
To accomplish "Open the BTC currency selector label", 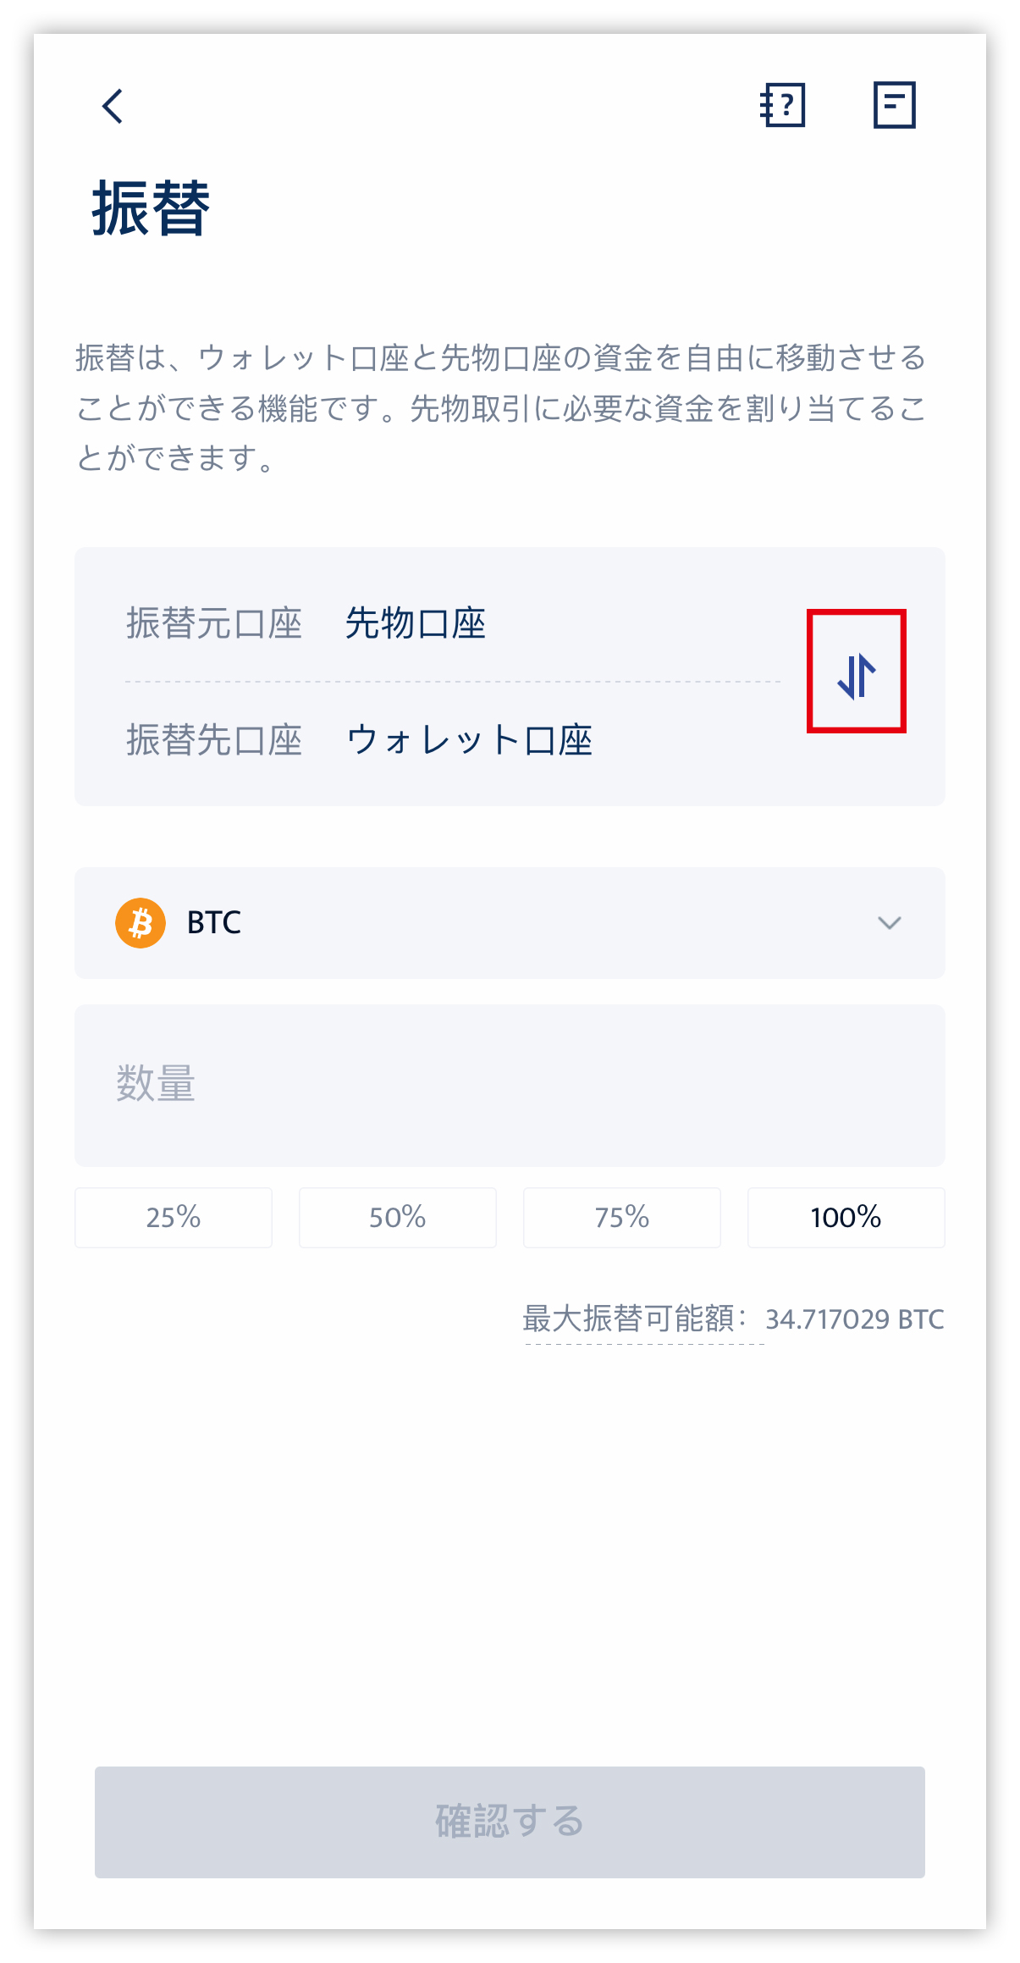I will [x=214, y=922].
